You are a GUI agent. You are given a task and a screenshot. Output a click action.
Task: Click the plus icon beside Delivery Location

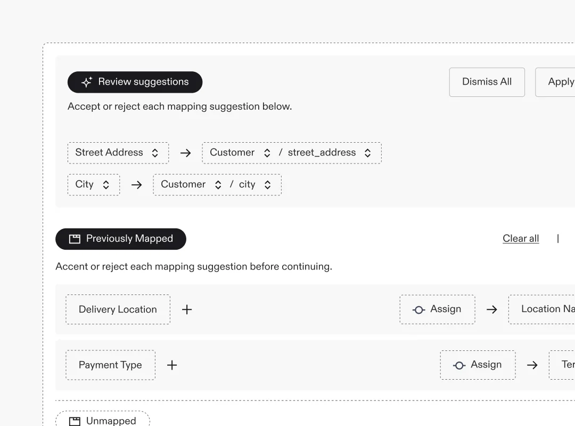point(187,309)
